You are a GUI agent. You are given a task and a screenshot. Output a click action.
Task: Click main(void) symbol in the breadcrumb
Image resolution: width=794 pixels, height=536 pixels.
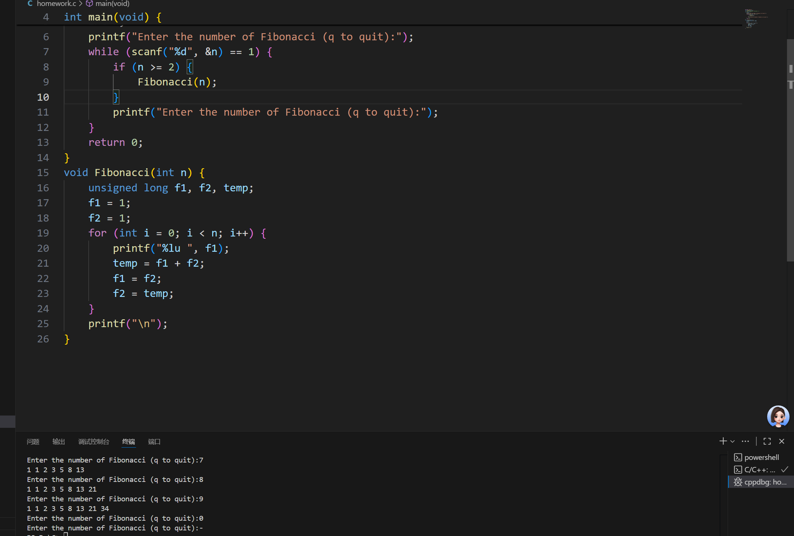pos(112,4)
